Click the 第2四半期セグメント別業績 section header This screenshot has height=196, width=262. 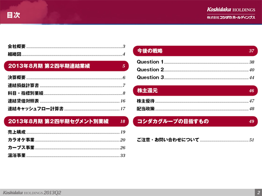(x=66, y=121)
